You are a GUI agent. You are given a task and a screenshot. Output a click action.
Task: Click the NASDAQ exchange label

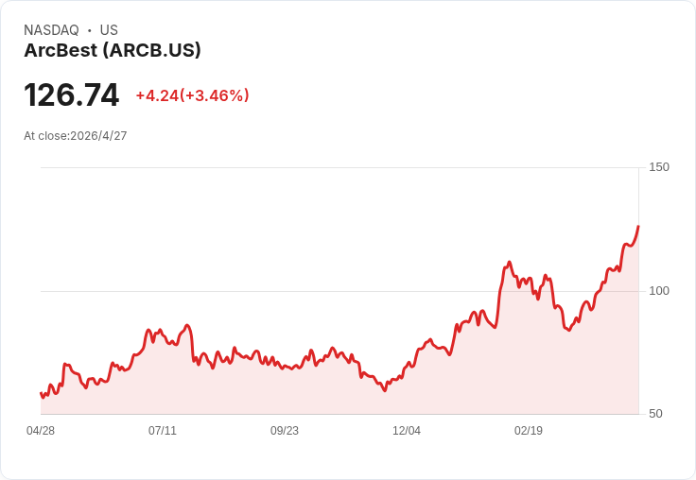[x=51, y=29]
